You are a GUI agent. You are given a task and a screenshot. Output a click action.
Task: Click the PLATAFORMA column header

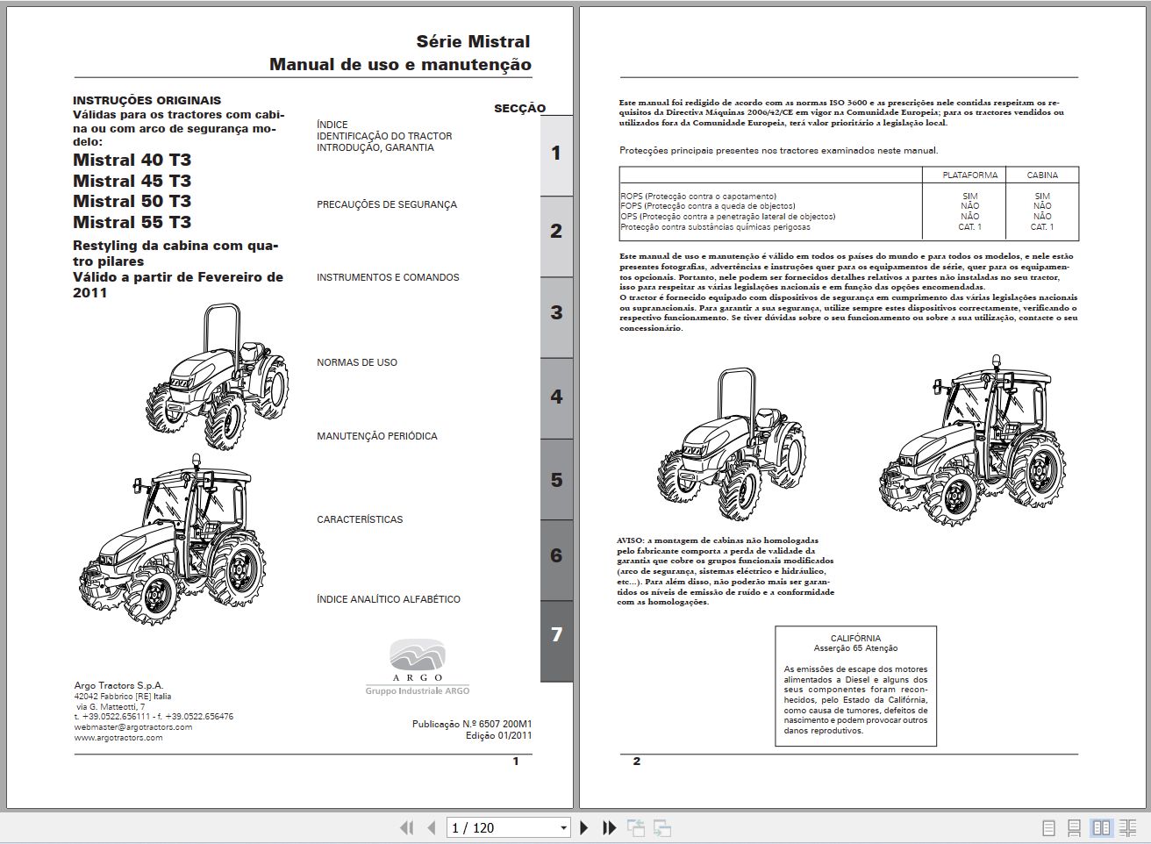pos(969,175)
